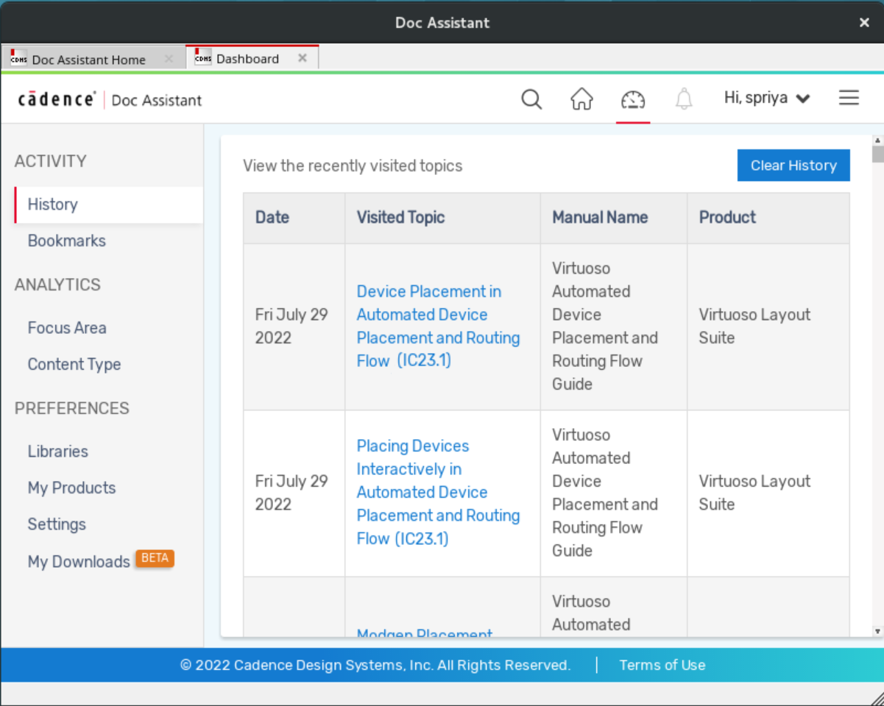Click the Cadence logo

pos(57,100)
